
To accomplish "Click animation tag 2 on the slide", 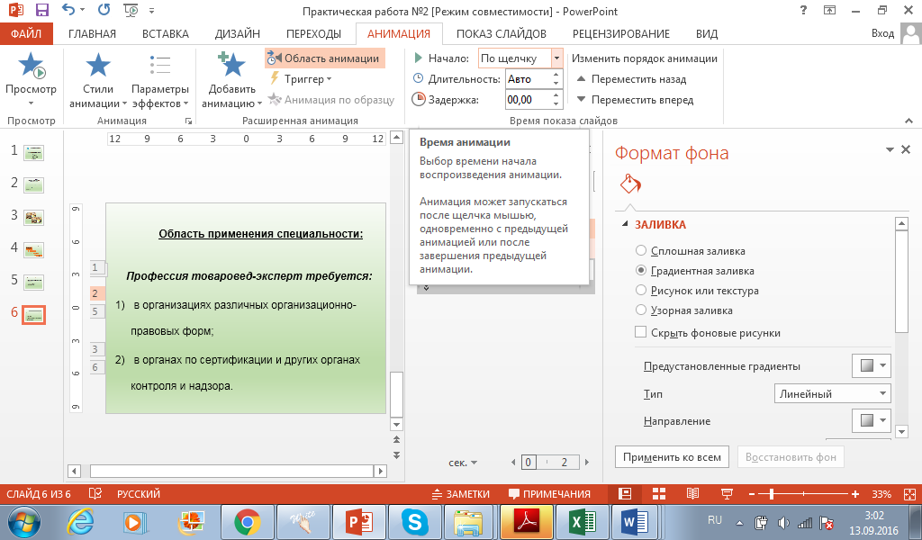I will coord(97,293).
